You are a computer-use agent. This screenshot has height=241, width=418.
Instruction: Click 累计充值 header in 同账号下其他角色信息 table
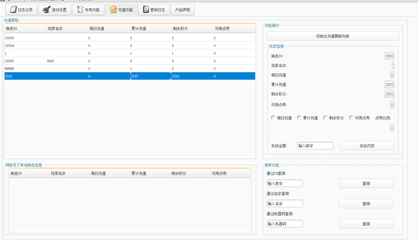150,173
